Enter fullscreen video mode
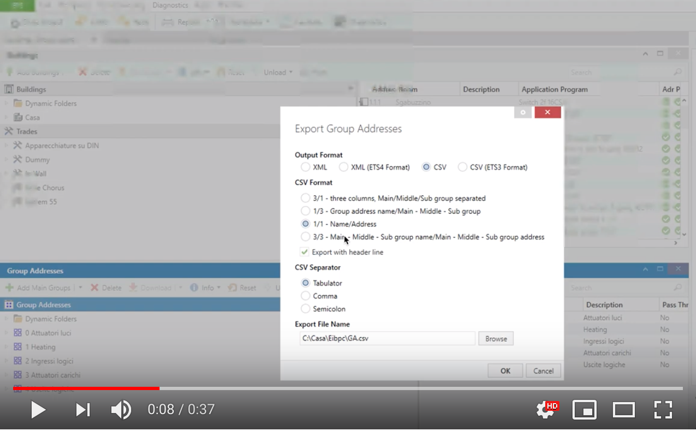696x431 pixels. pos(663,410)
